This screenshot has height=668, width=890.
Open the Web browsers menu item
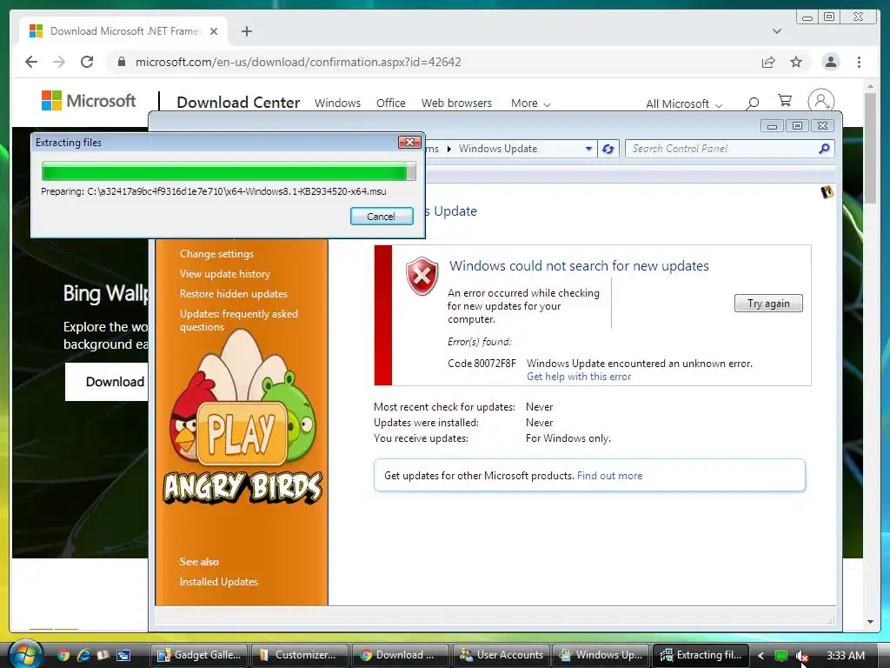click(456, 104)
